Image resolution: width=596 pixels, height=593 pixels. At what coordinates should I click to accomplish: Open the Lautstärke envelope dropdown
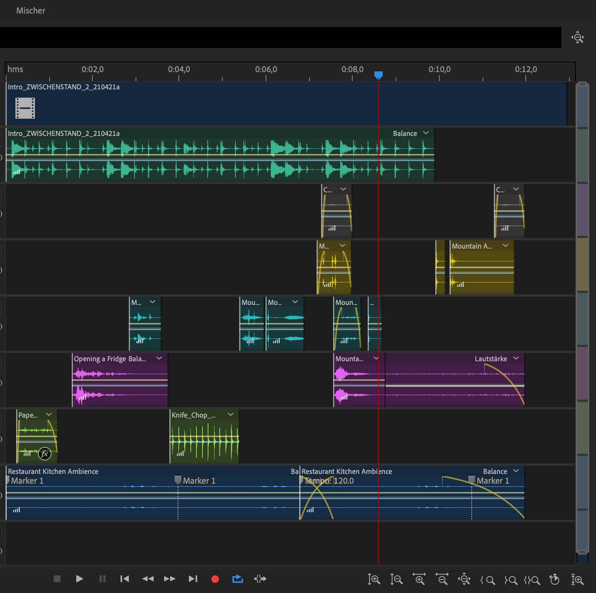tap(516, 358)
